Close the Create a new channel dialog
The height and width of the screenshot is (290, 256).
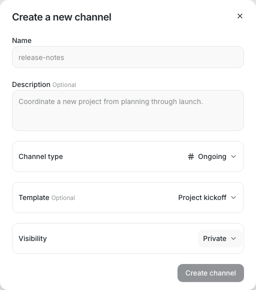[240, 16]
